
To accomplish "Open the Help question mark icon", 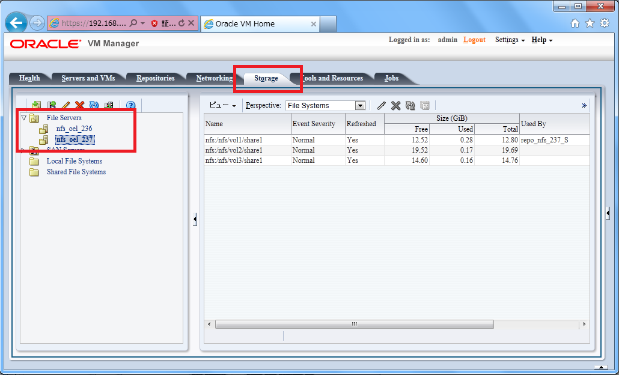I will point(130,105).
